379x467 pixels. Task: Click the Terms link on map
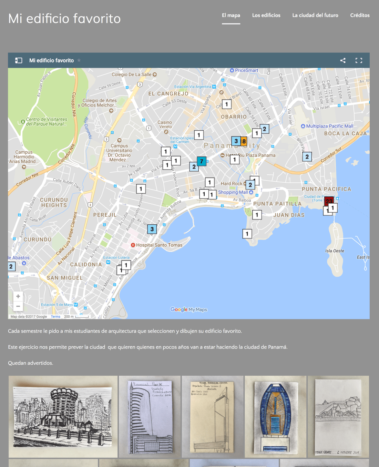coord(55,316)
